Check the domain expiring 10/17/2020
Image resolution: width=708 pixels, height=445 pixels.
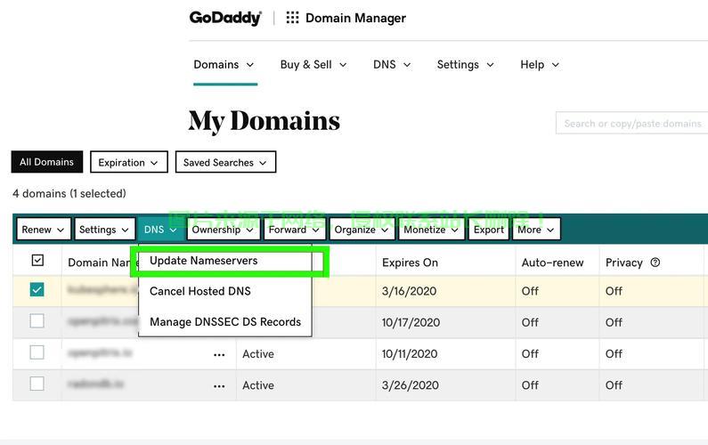(x=37, y=321)
